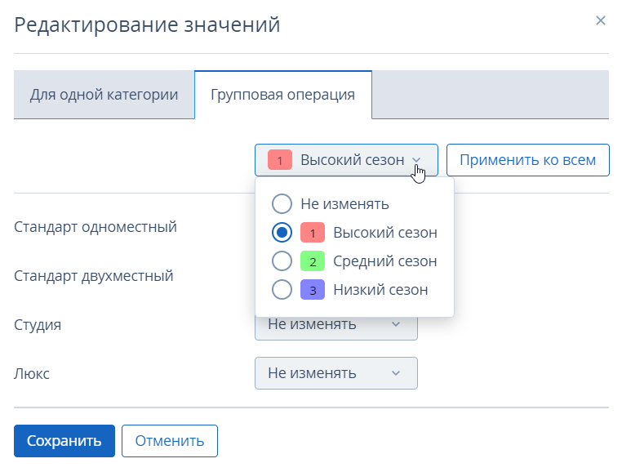Select the Групповая операция tab
Screen dimensions: 622x472
point(282,95)
